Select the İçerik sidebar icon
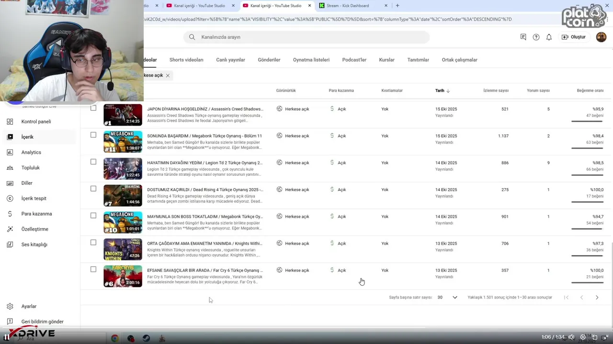 click(x=10, y=137)
